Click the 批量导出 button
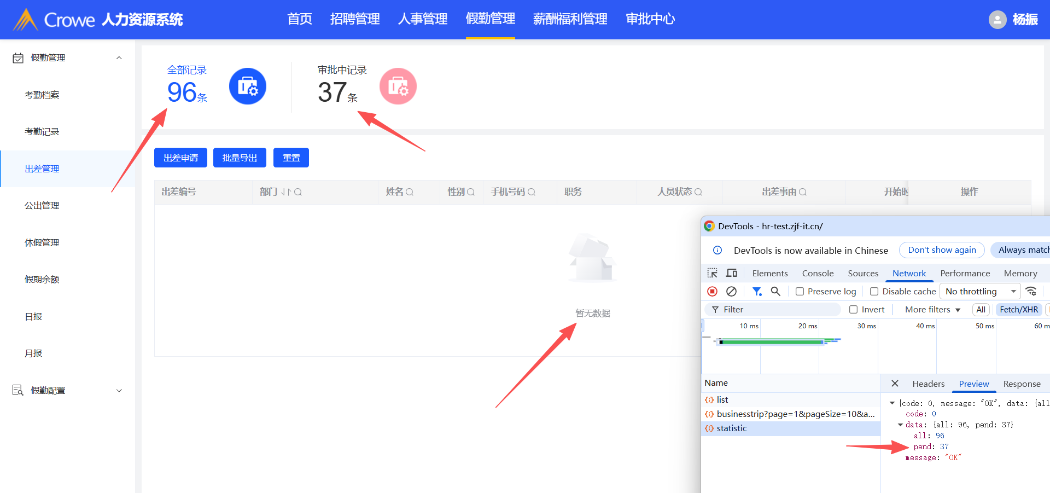The image size is (1050, 493). (x=240, y=158)
